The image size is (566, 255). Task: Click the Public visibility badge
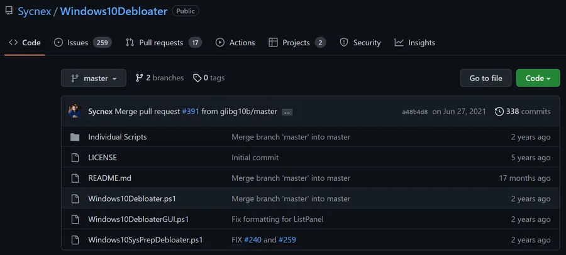click(x=185, y=11)
